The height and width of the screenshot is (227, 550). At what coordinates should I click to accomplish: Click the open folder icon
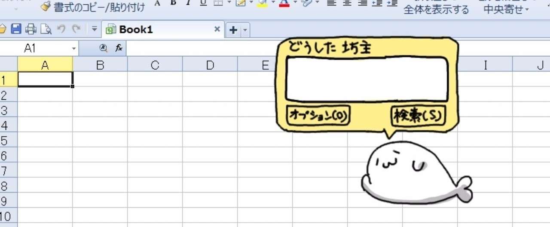(x=3, y=29)
